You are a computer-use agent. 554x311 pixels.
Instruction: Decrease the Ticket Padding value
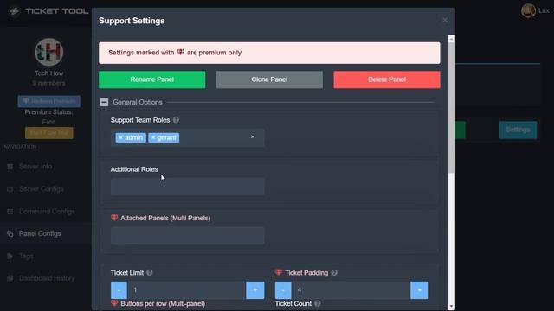click(283, 290)
